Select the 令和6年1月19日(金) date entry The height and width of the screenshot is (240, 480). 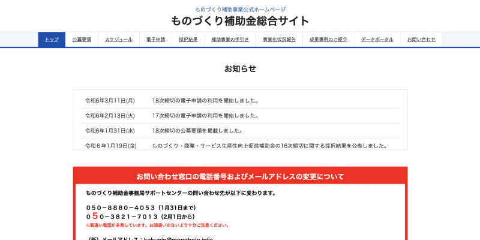(111, 146)
